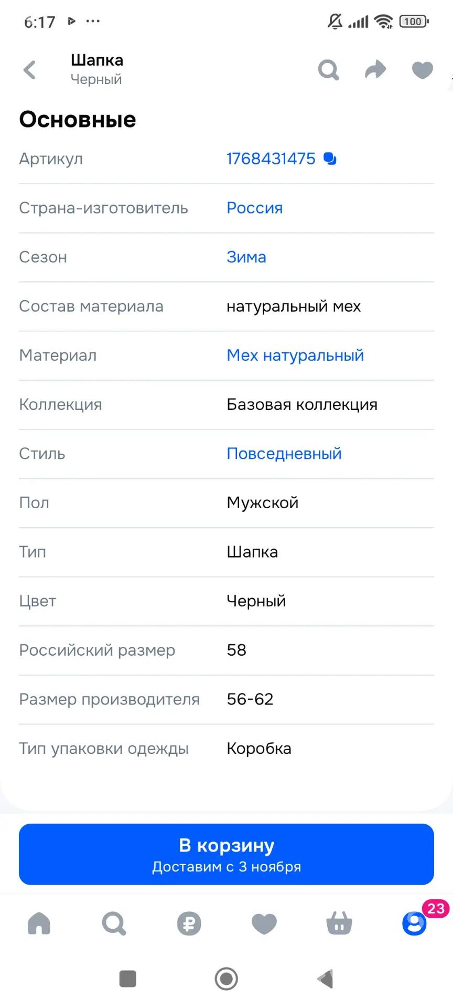This screenshot has width=453, height=1008.
Task: Tap the article number link
Action: [x=271, y=159]
